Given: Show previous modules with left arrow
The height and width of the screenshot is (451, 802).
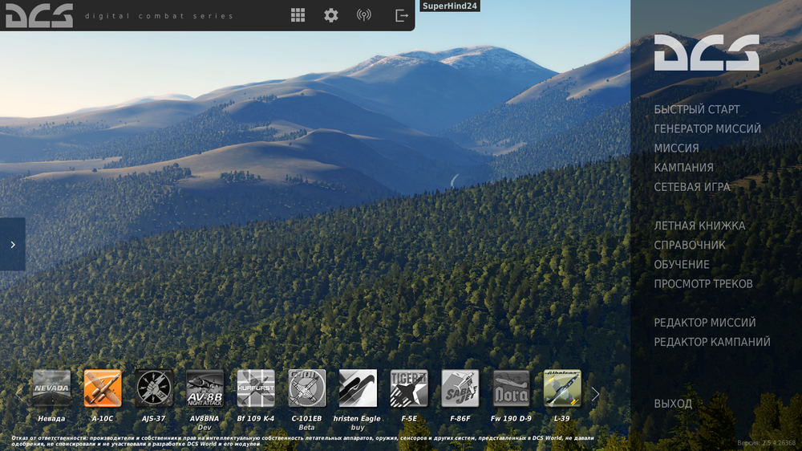Looking at the screenshot, I should click(x=19, y=394).
